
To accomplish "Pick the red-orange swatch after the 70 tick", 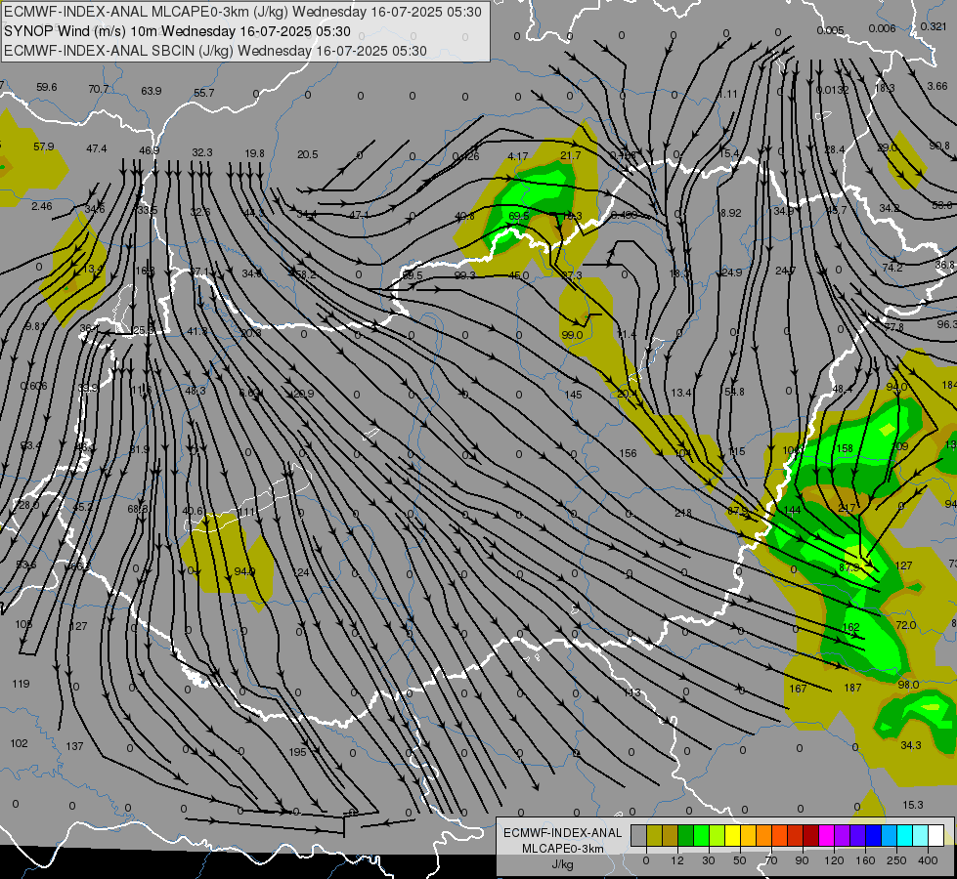I will pyautogui.click(x=779, y=835).
